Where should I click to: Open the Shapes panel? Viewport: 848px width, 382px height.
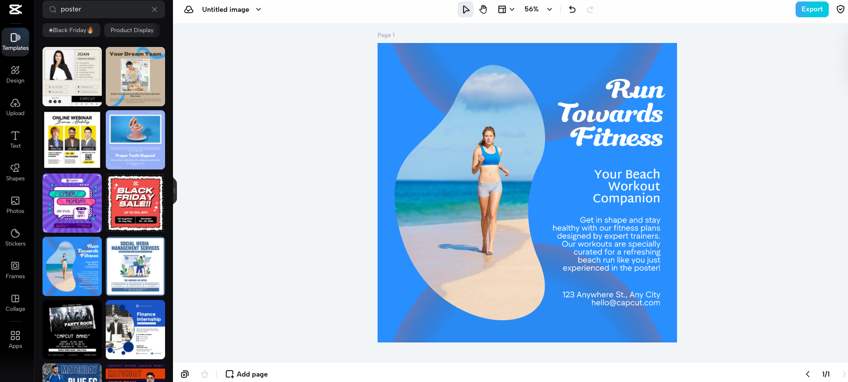(x=15, y=172)
